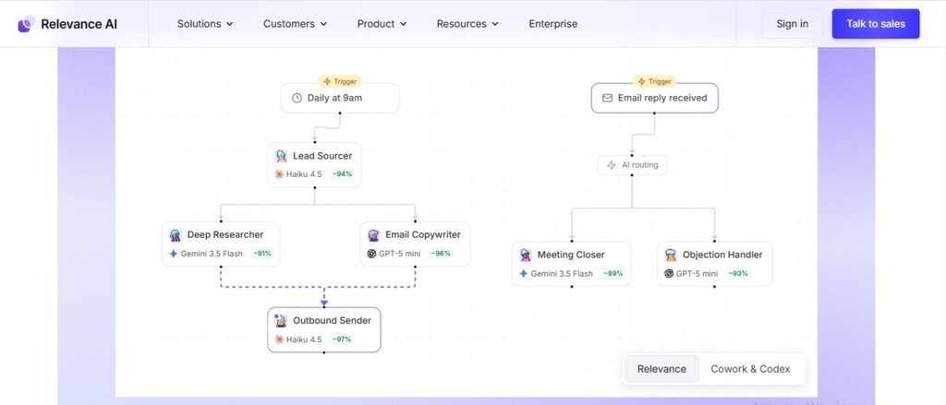Click the Sign in button

coord(792,24)
